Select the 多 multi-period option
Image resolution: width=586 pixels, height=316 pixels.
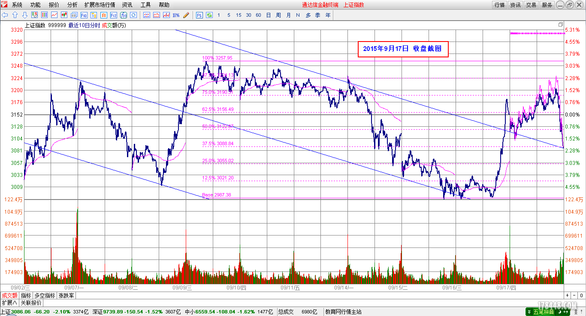pos(308,15)
